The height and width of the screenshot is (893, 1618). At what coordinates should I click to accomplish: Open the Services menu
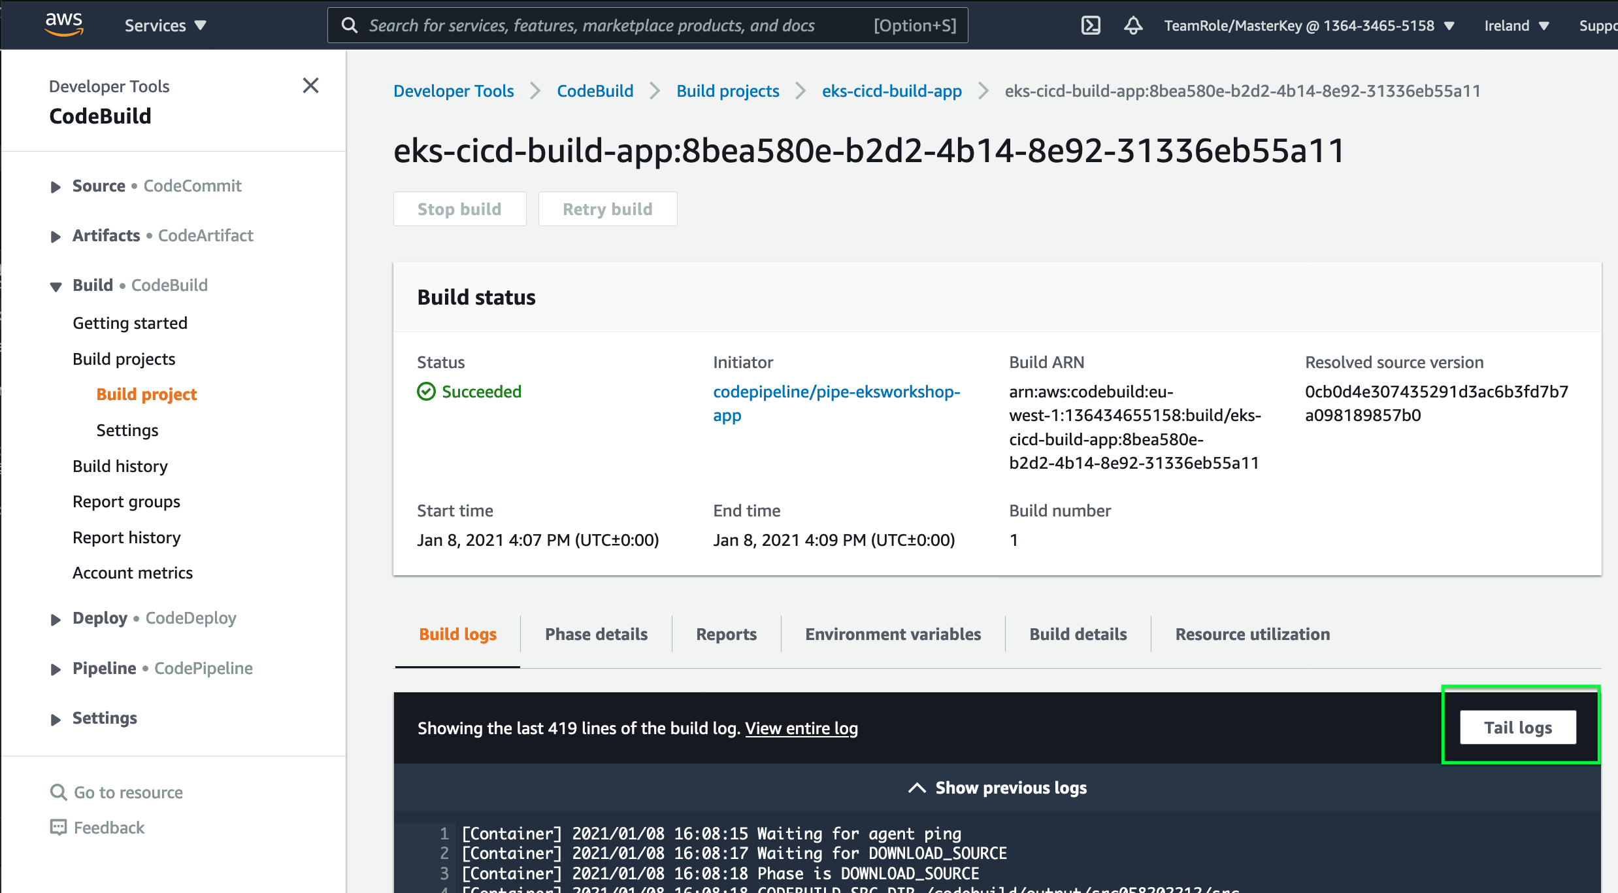[165, 25]
